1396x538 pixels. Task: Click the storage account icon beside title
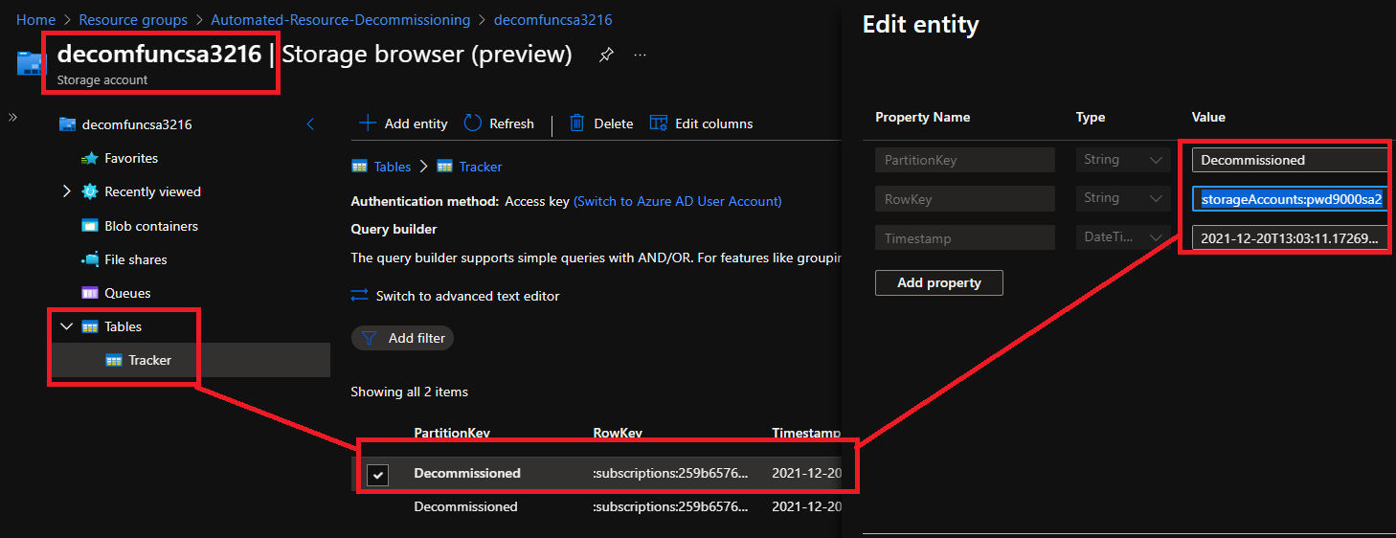click(31, 63)
